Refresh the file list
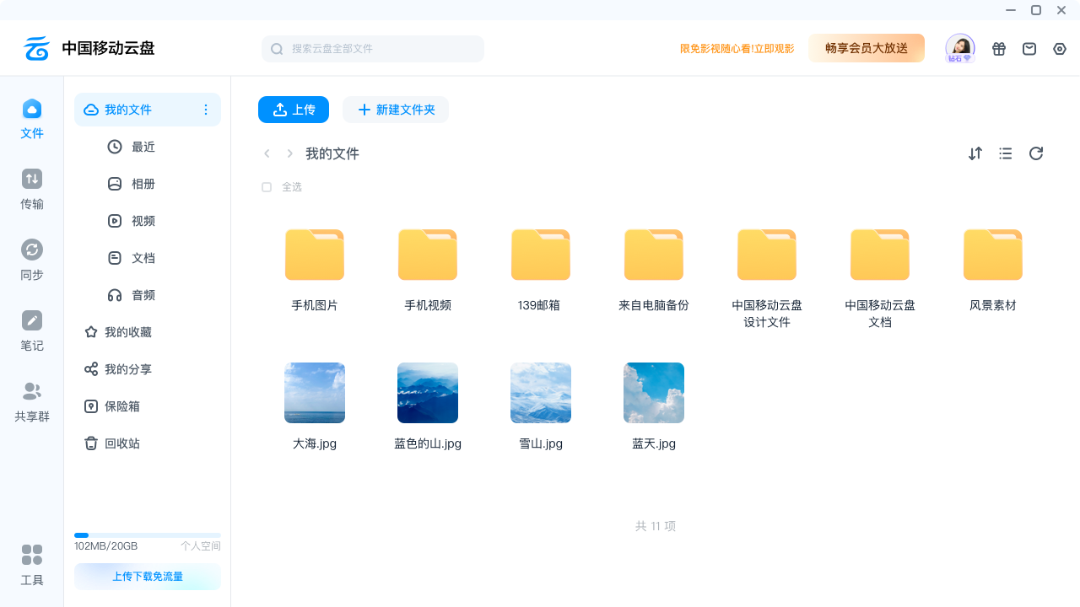Screen dimensions: 1080x607 (1036, 153)
